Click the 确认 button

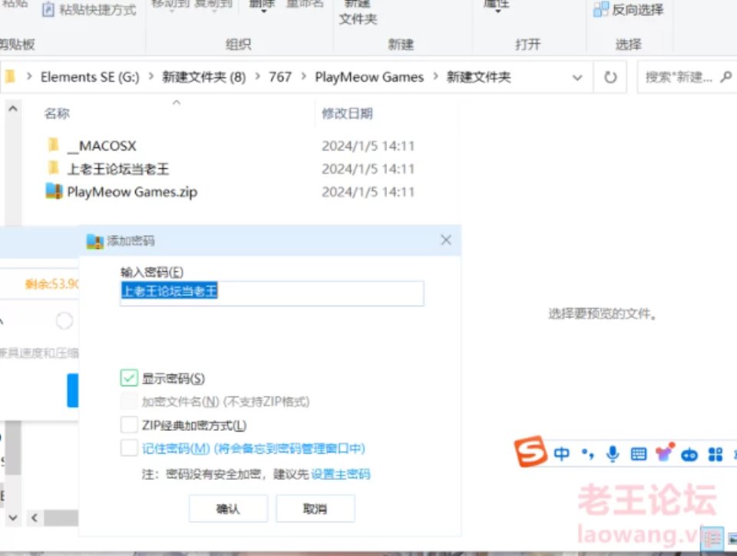(x=229, y=508)
